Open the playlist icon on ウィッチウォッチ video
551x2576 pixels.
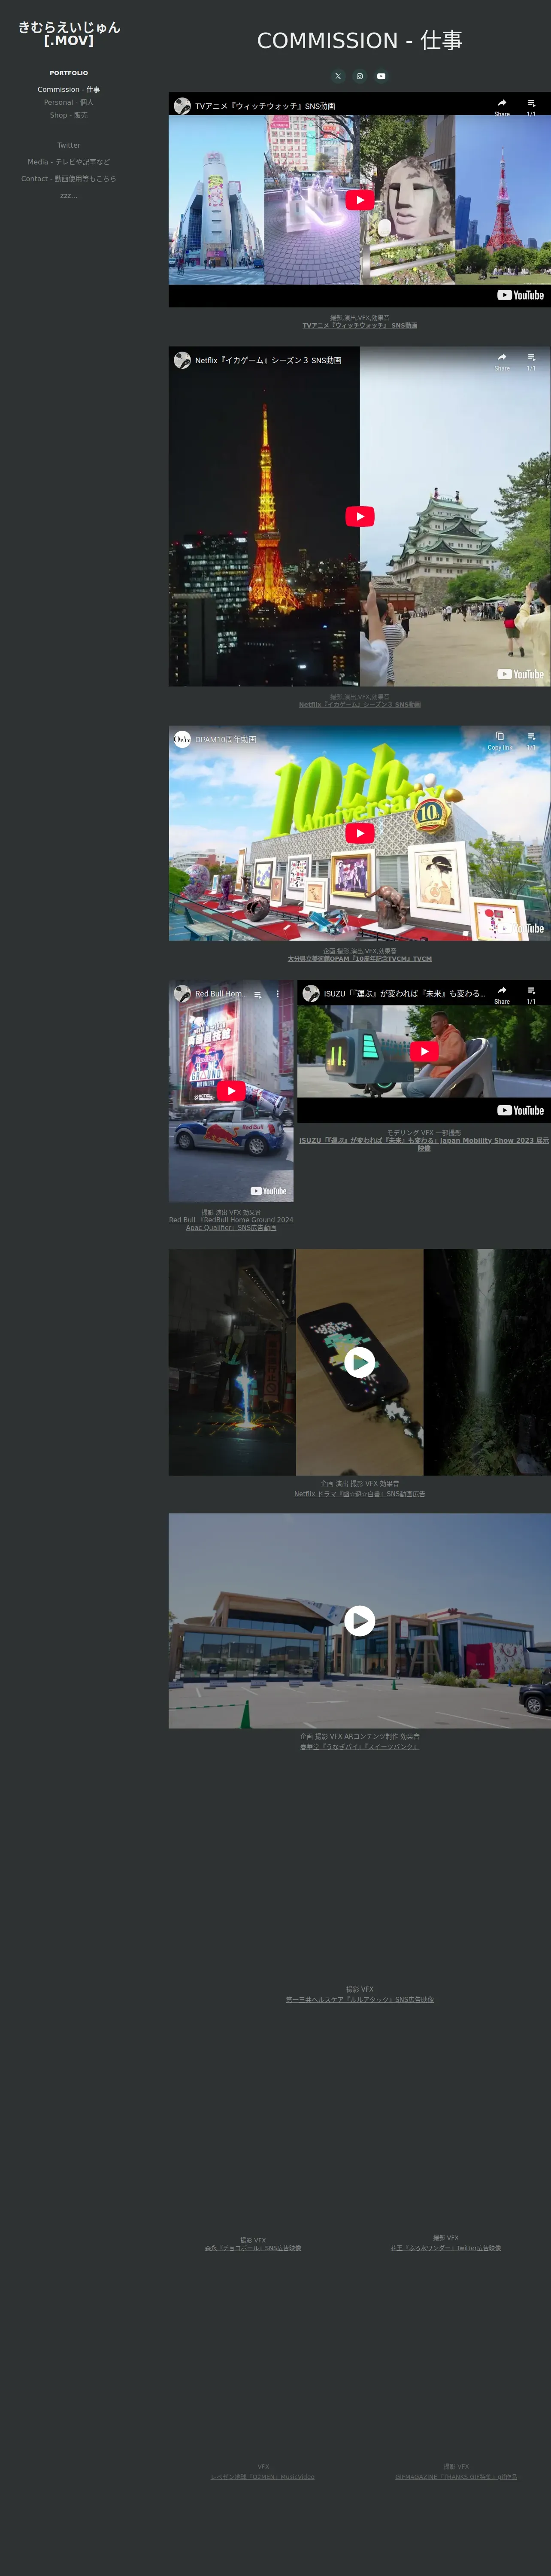(531, 106)
